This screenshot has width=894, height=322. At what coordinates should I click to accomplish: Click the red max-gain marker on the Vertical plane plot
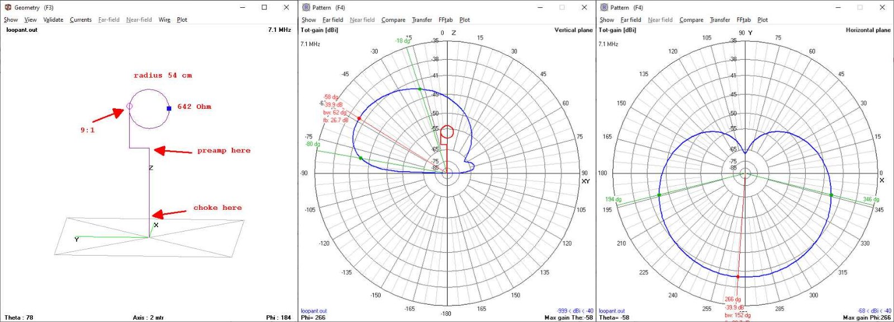[359, 118]
